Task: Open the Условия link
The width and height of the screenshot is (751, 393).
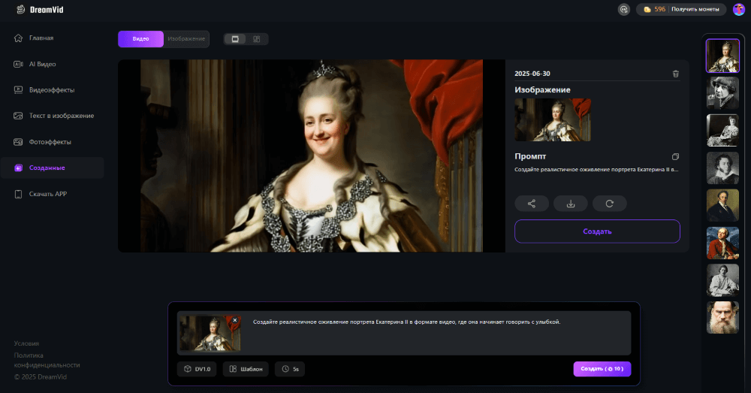Action: tap(26, 343)
